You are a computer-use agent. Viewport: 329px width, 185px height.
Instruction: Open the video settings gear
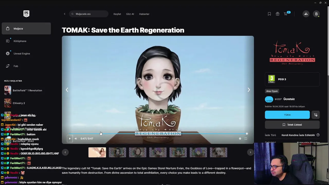tap(240, 138)
